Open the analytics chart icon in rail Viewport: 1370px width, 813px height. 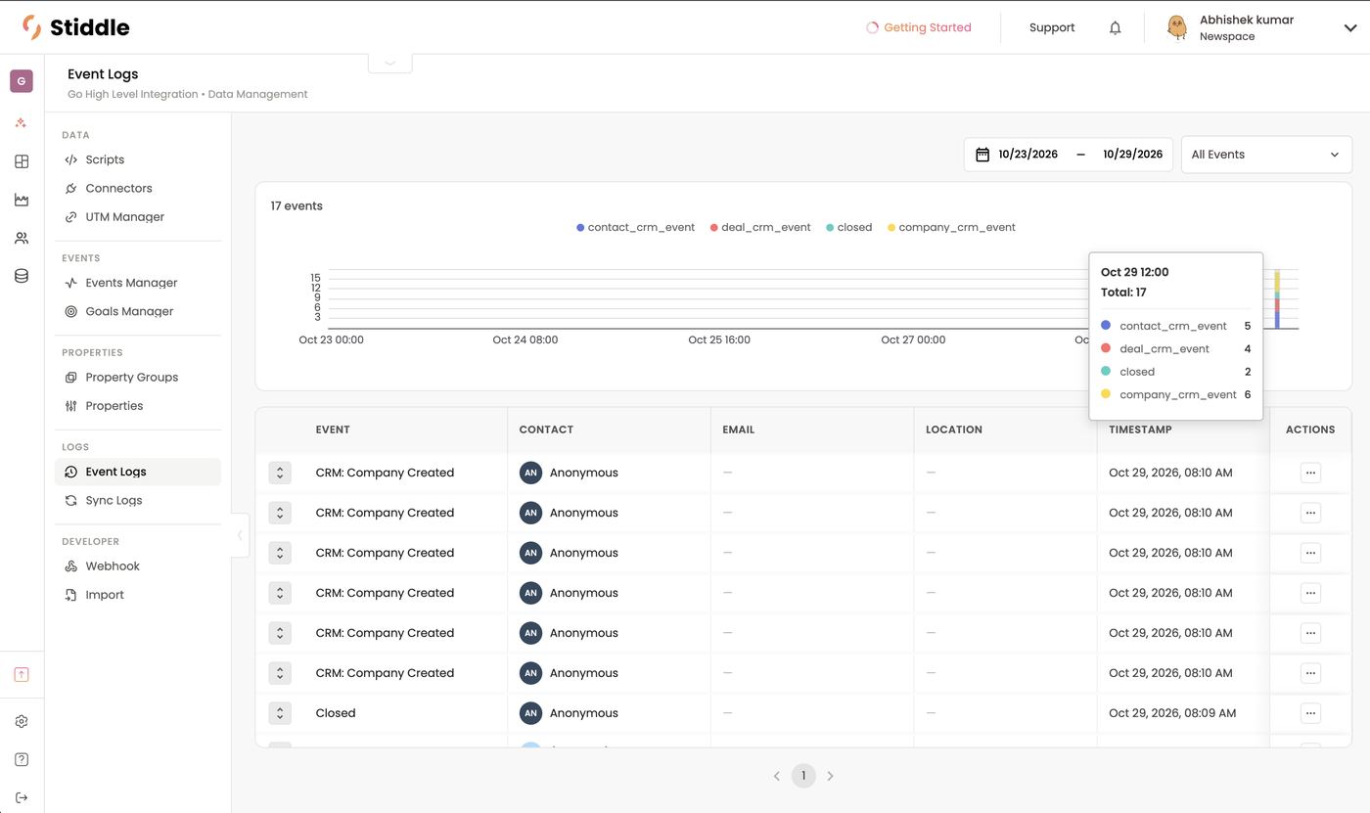[x=22, y=200]
